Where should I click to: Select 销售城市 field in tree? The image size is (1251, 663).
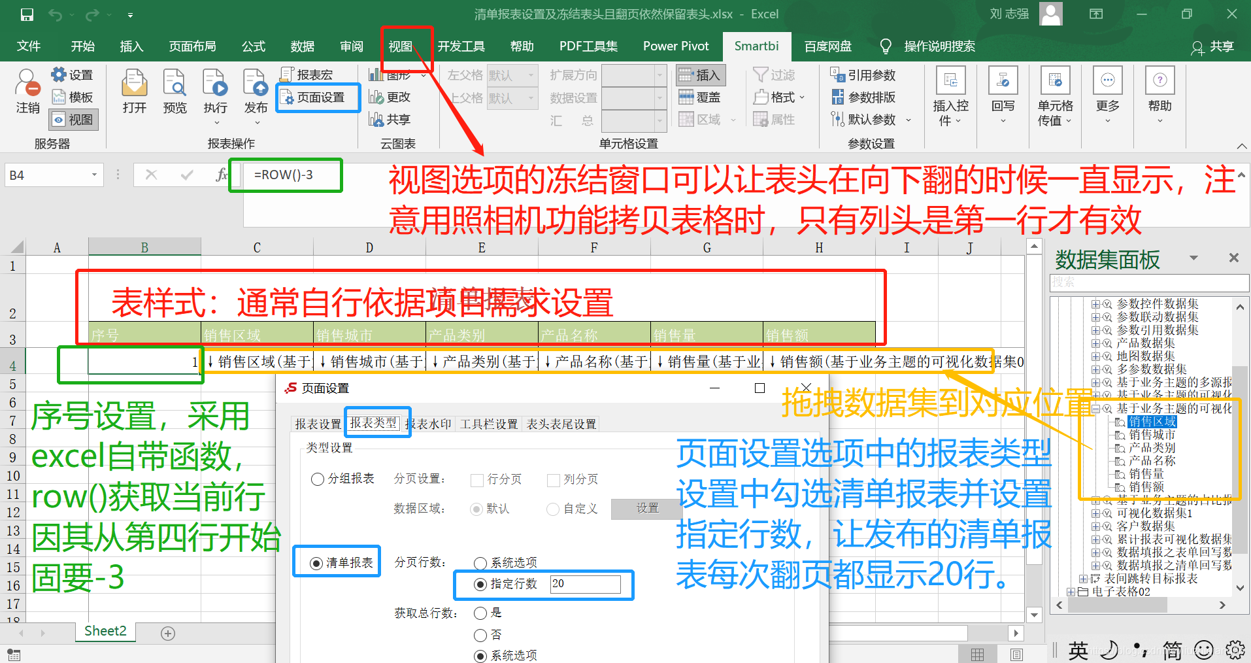tap(1152, 434)
